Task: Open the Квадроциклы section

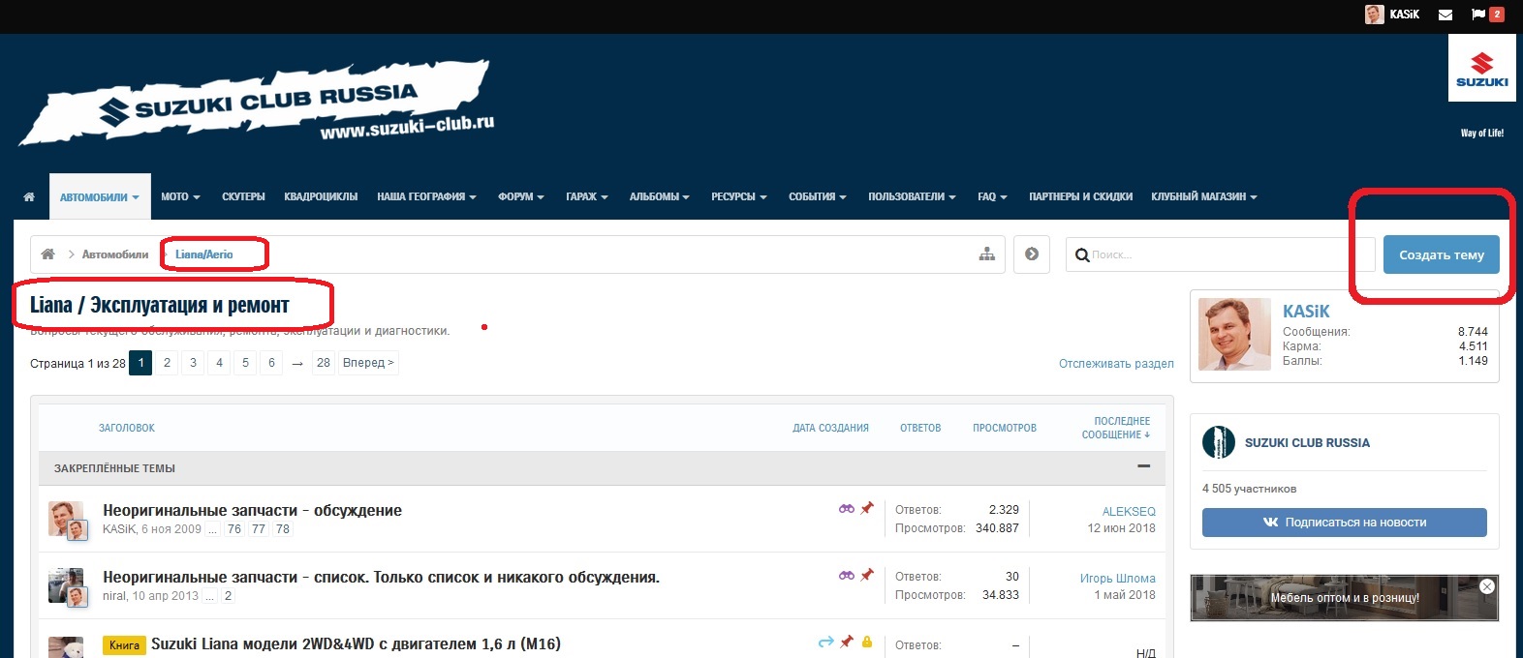Action: pos(321,196)
